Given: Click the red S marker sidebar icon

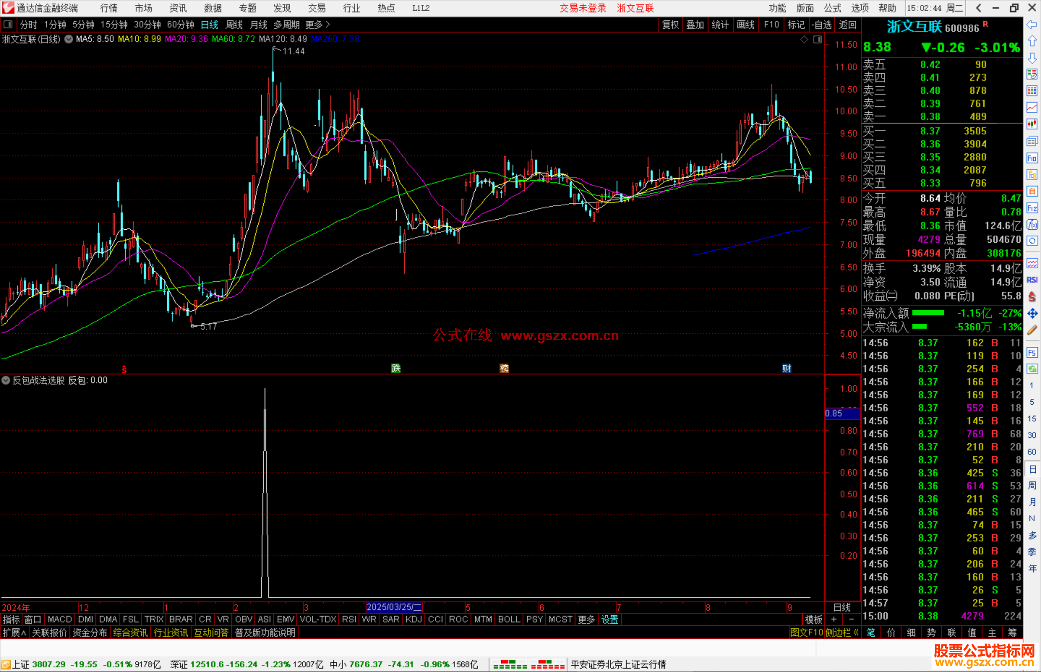Looking at the screenshot, I should [1032, 296].
